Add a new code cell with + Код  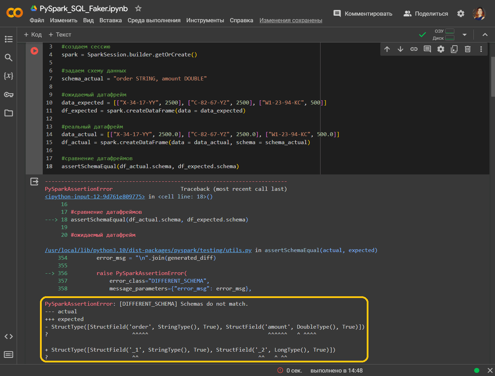point(33,34)
